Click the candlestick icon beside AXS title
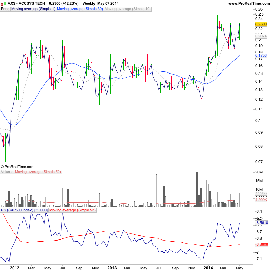 [4, 3]
